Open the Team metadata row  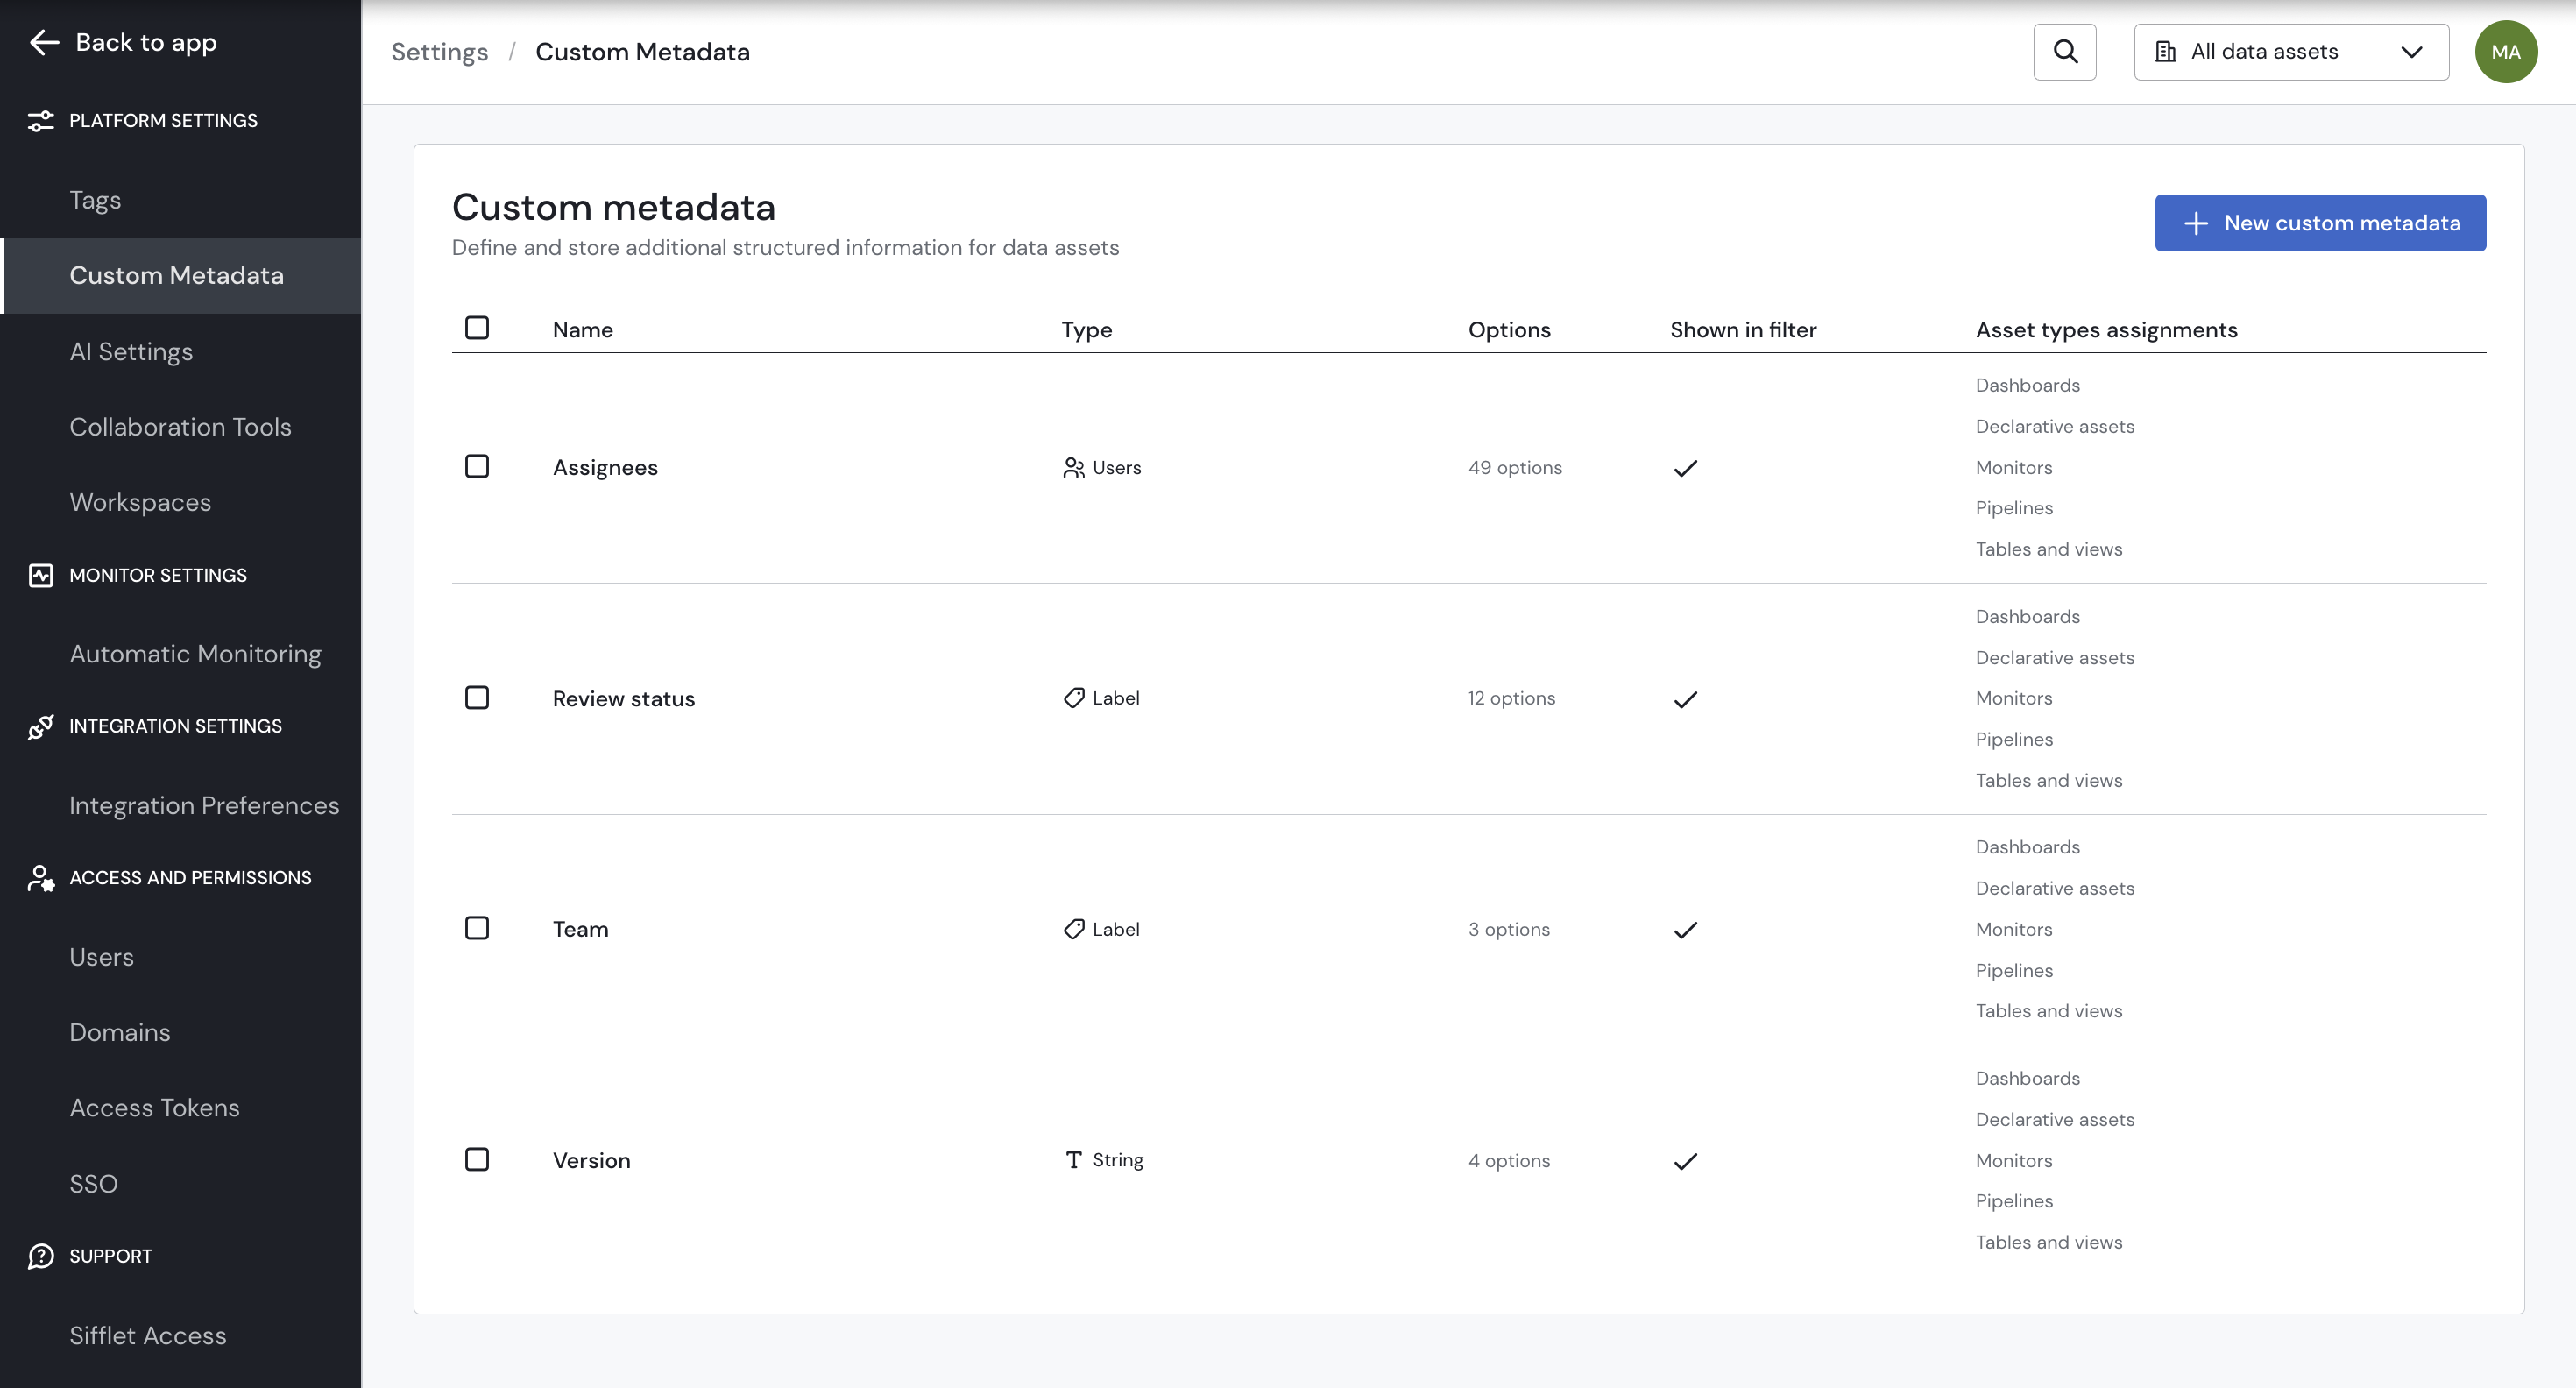point(580,929)
